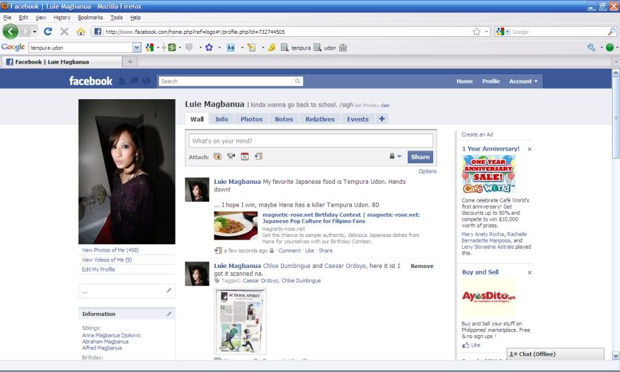Attach a photo using the photo icon
Screen dimensions: 620x372
pos(217,157)
